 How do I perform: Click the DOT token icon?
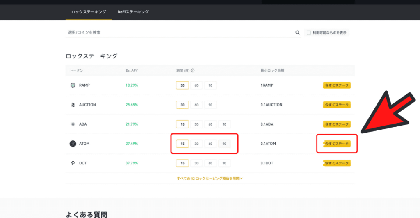click(x=73, y=163)
